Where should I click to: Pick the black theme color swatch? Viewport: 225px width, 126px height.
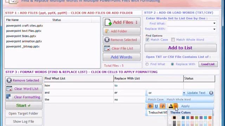[x=174, y=118]
